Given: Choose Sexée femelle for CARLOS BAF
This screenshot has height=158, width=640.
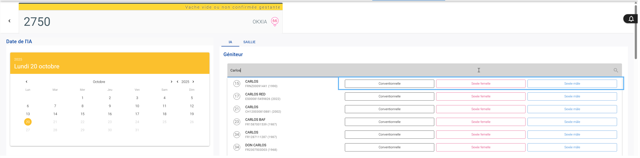Looking at the screenshot, I should coord(481,122).
